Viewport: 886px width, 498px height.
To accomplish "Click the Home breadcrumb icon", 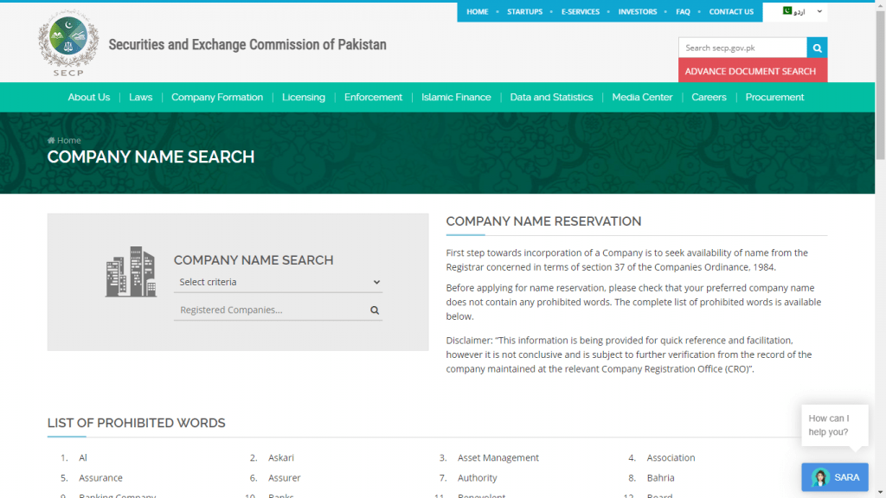I will click(x=52, y=140).
